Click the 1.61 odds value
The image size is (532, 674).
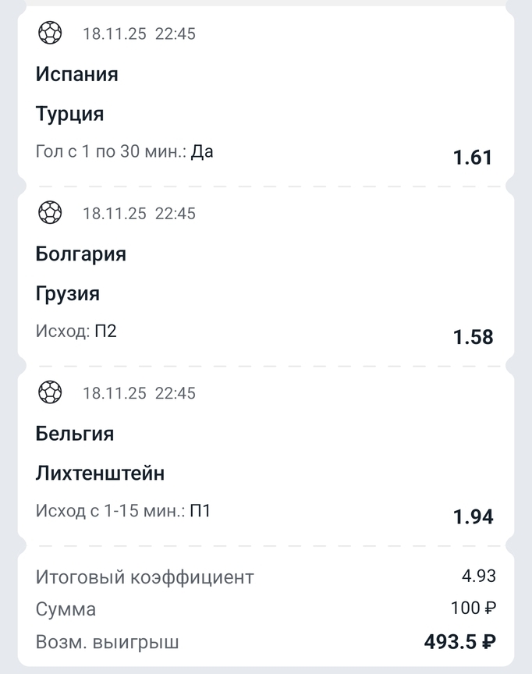click(x=473, y=158)
